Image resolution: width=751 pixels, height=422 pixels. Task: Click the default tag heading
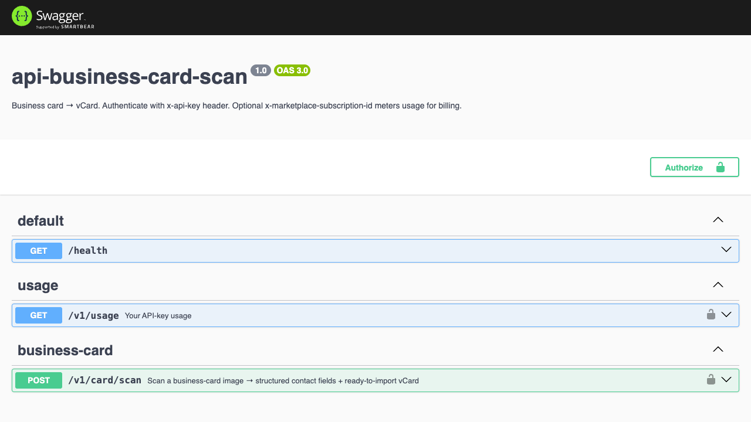pos(40,221)
